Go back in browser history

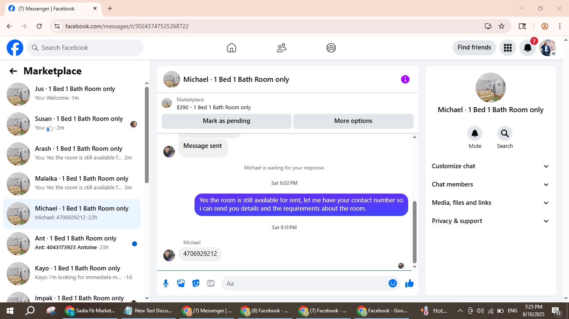click(x=9, y=26)
